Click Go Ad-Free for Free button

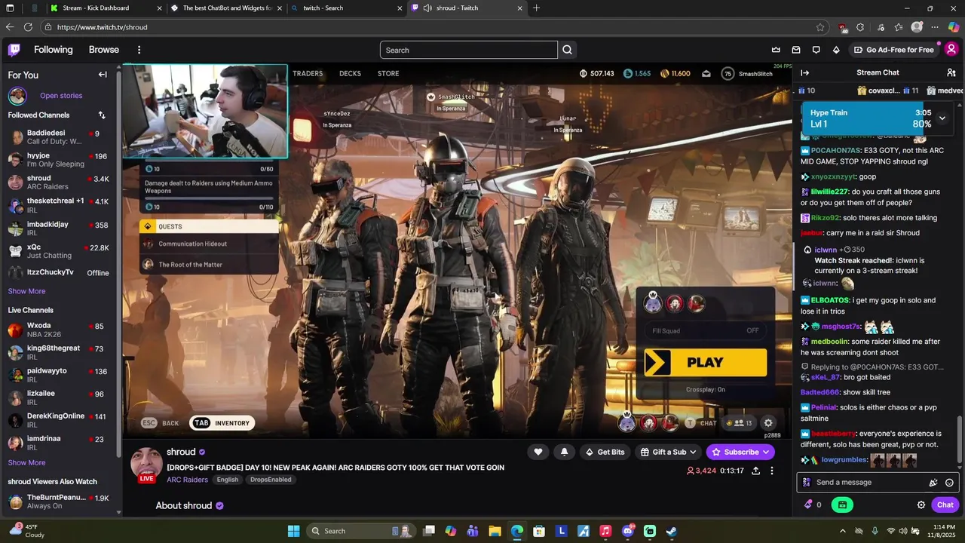click(x=894, y=50)
